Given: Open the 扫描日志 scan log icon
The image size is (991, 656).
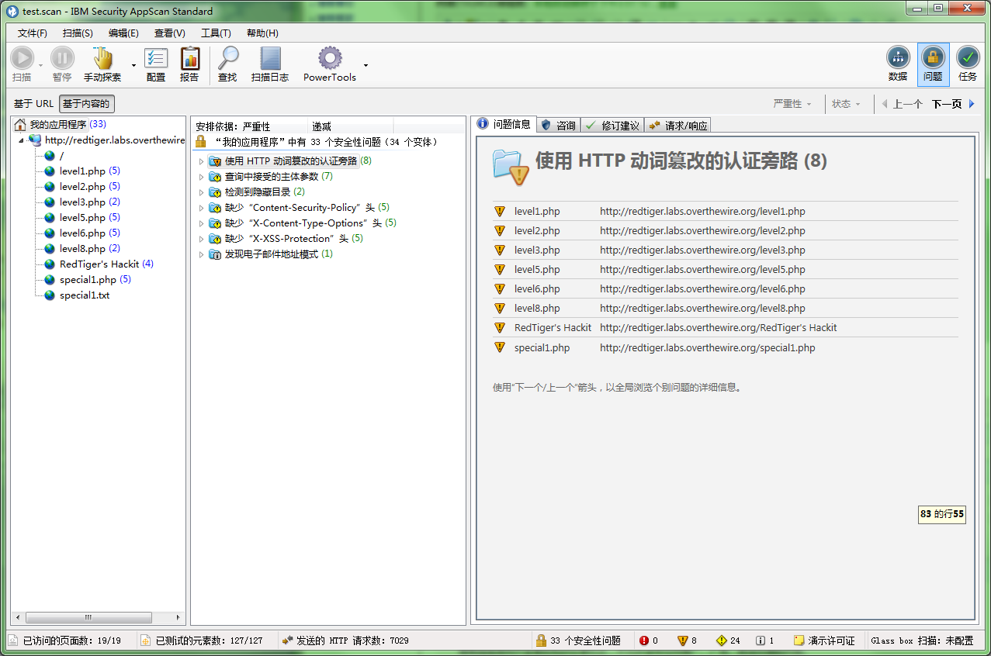Looking at the screenshot, I should tap(270, 58).
